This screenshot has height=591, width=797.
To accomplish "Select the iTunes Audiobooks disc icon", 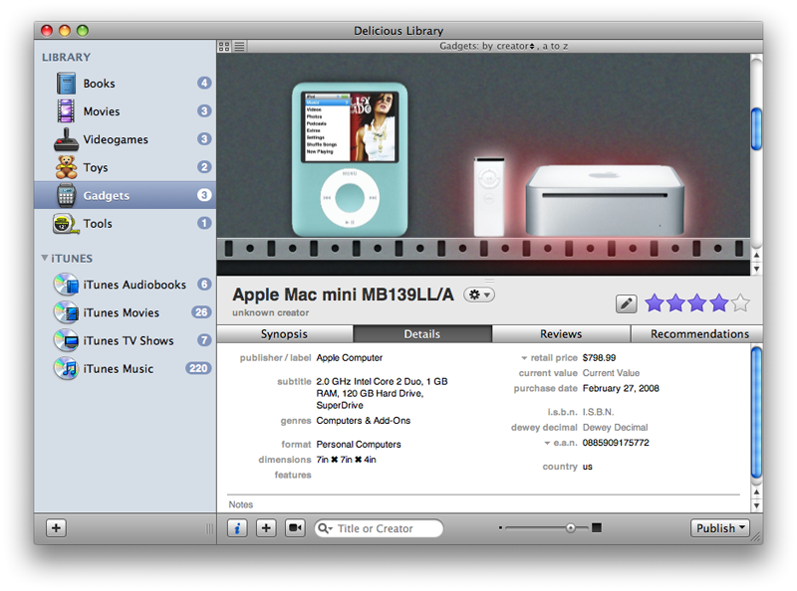I will coord(66,285).
